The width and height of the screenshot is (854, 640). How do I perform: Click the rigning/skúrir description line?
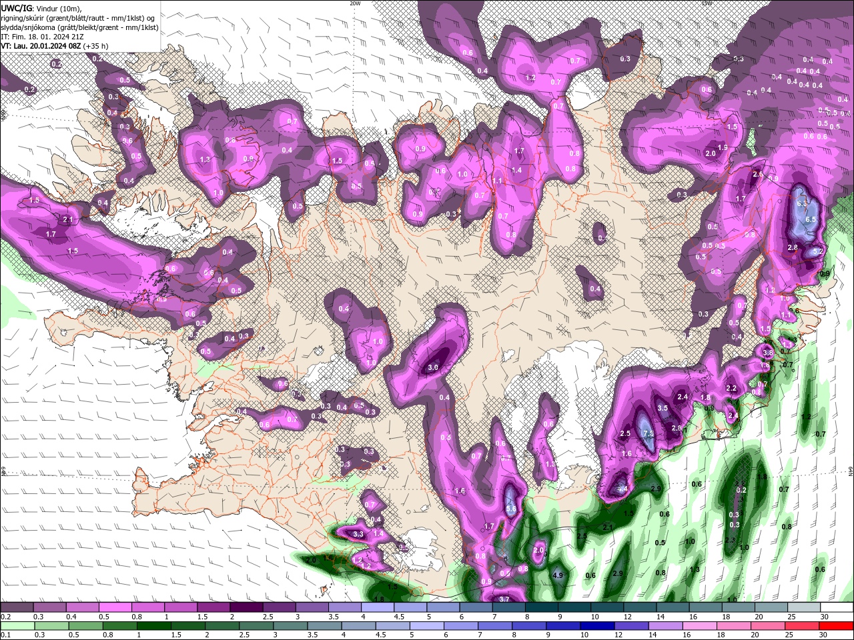click(79, 17)
